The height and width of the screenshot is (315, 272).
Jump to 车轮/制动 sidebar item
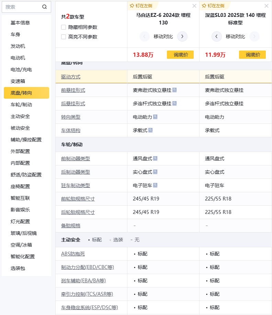[x=21, y=105]
